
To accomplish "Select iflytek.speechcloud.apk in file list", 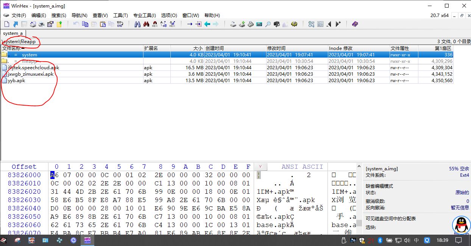I will pyautogui.click(x=33, y=68).
